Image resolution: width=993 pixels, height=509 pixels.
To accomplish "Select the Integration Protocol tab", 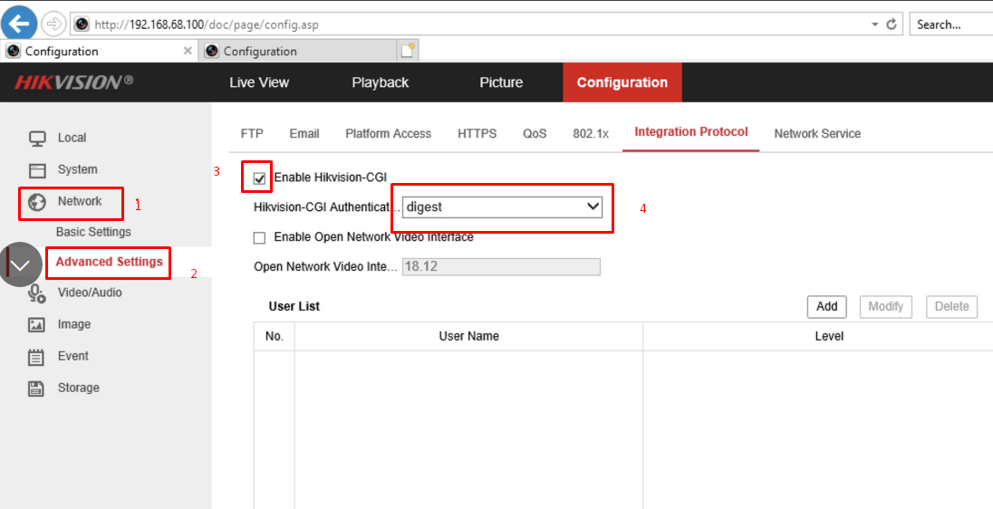I will click(691, 131).
